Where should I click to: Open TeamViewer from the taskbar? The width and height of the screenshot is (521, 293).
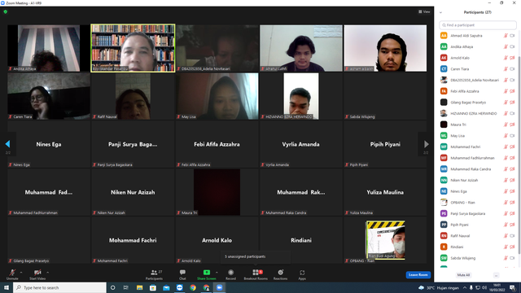click(179, 287)
